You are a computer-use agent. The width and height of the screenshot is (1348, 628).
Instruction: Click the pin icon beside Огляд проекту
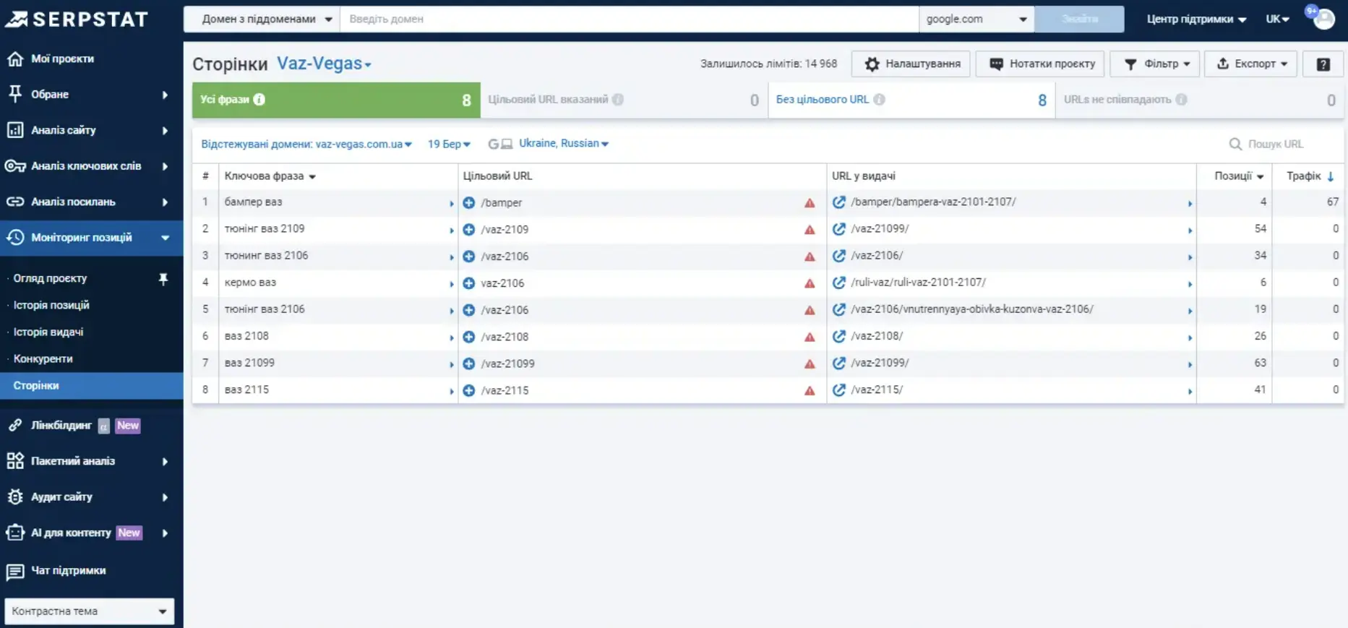163,279
